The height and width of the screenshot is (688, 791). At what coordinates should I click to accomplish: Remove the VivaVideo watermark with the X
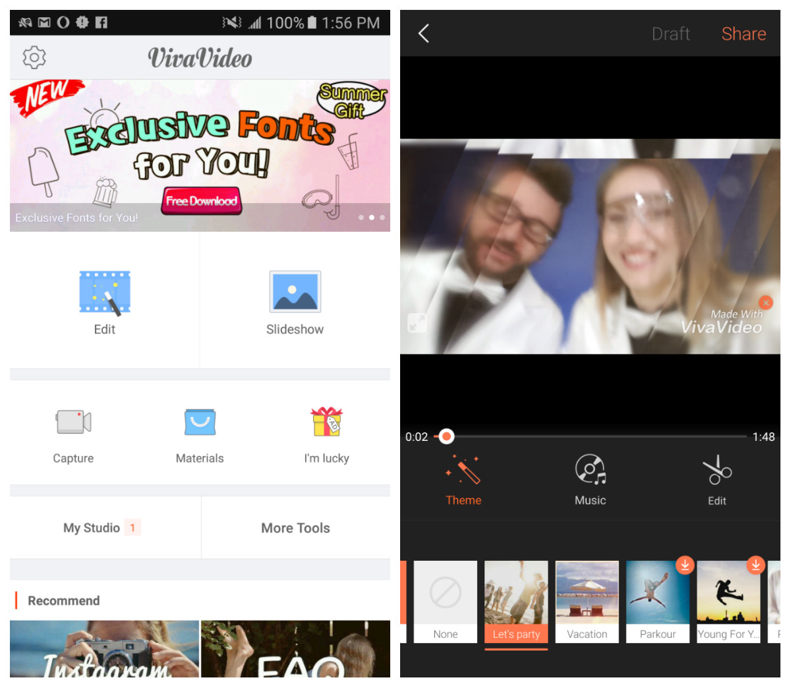(x=765, y=302)
